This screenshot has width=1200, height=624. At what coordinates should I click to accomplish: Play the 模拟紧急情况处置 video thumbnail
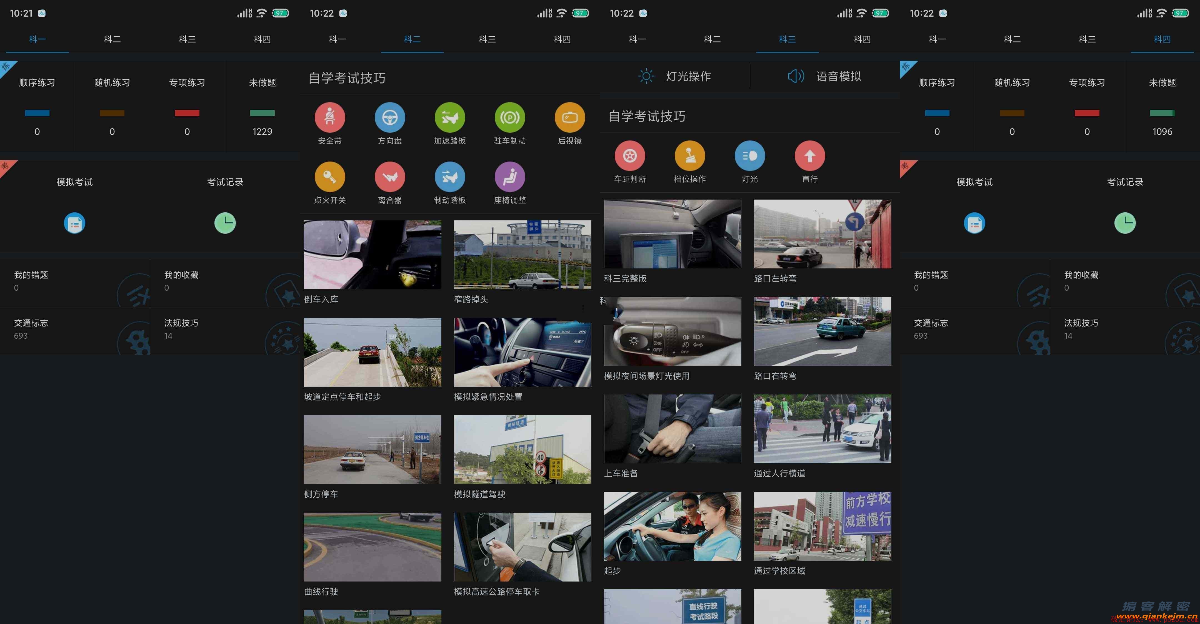[523, 352]
